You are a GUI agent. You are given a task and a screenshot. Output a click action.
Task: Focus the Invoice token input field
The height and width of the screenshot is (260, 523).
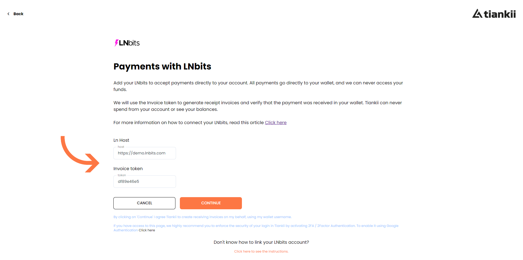click(x=145, y=181)
